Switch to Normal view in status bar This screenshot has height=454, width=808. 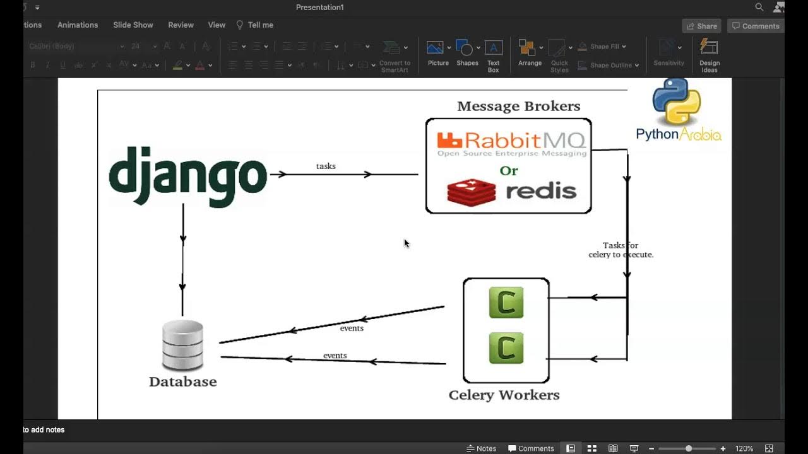571,448
